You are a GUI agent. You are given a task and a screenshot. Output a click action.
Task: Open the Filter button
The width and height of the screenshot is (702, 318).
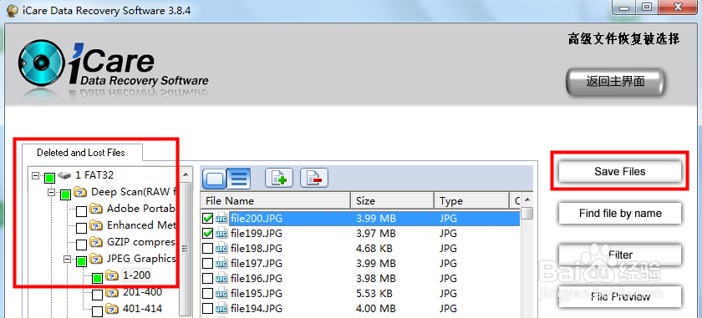tap(620, 255)
